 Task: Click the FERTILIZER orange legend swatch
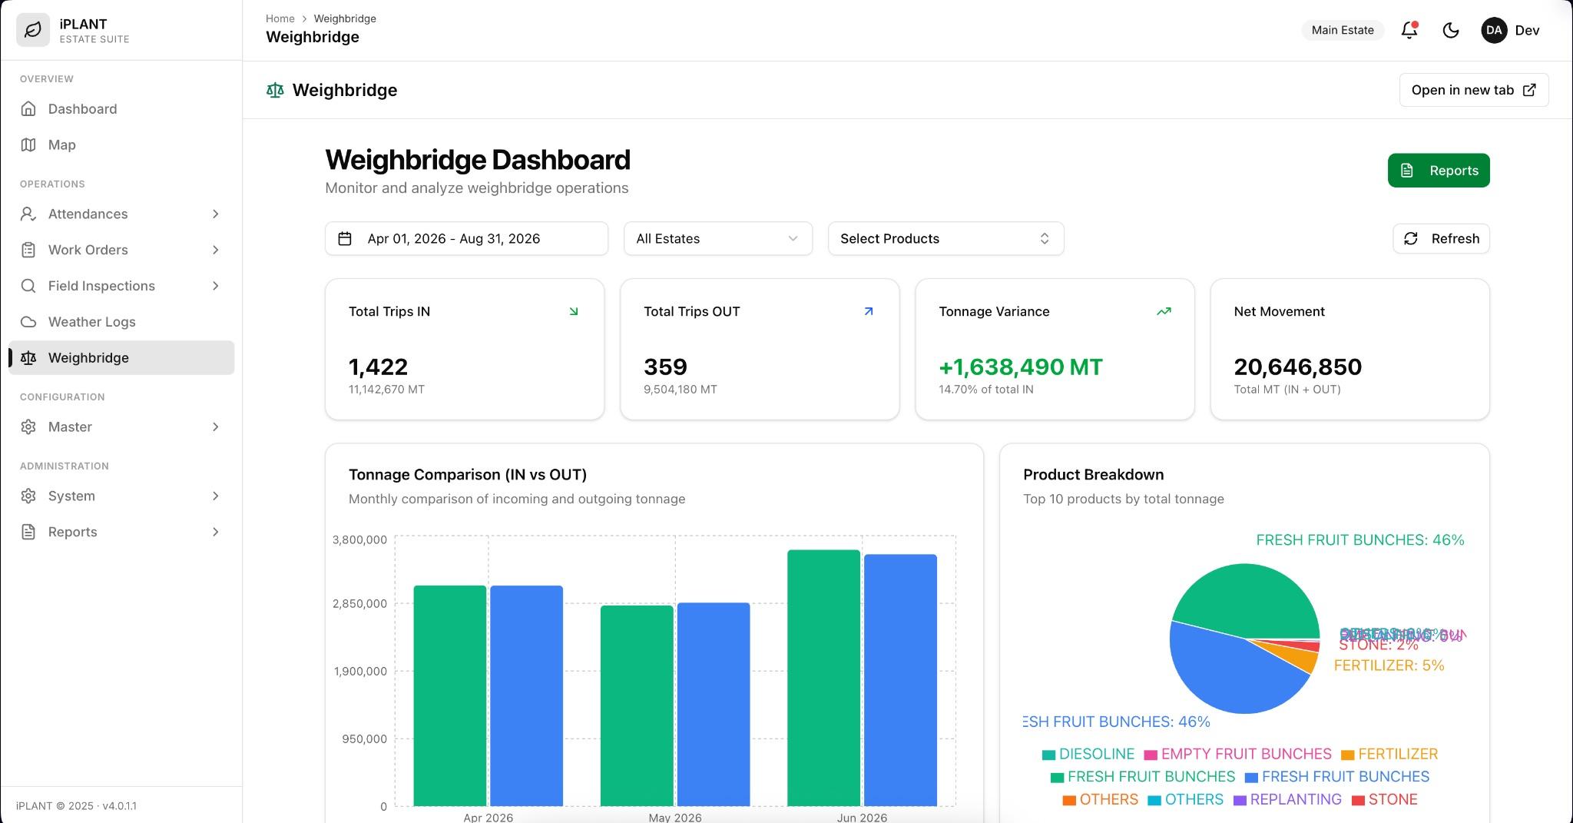1347,755
